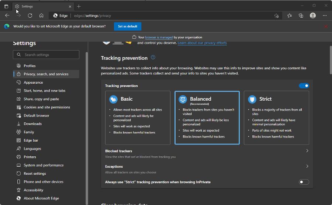Screen dimensions: 332x205
Task: Open a new tab with plus icon
Action: pyautogui.click(x=79, y=6)
